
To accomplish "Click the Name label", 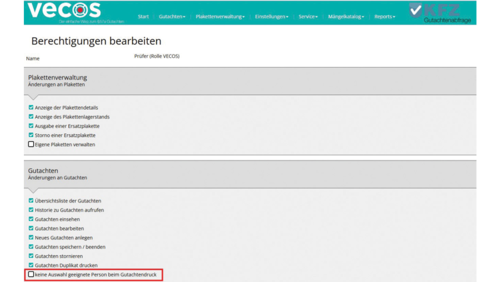I will [33, 58].
